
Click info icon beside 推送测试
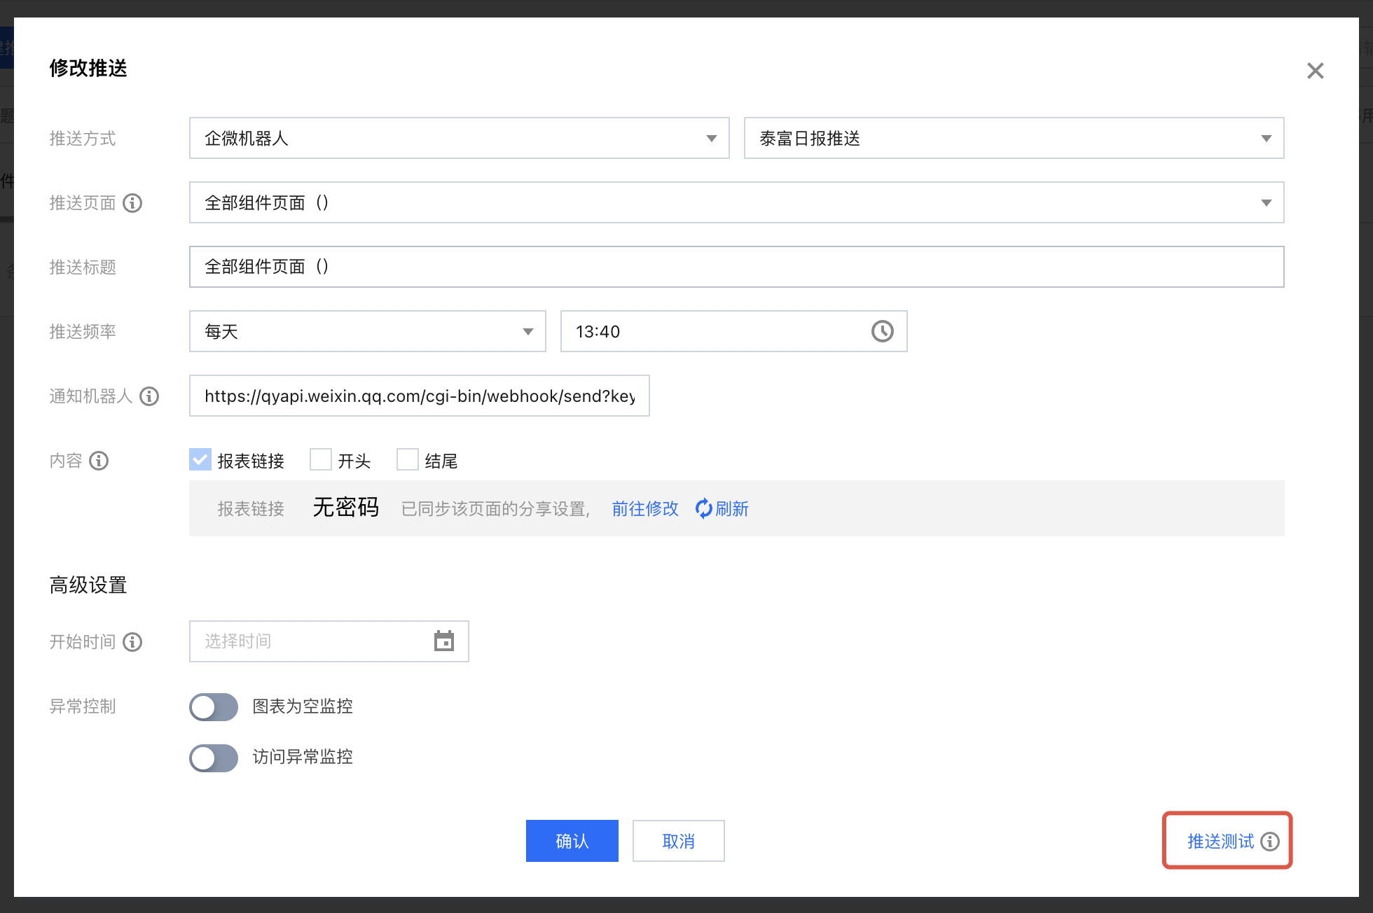1270,842
